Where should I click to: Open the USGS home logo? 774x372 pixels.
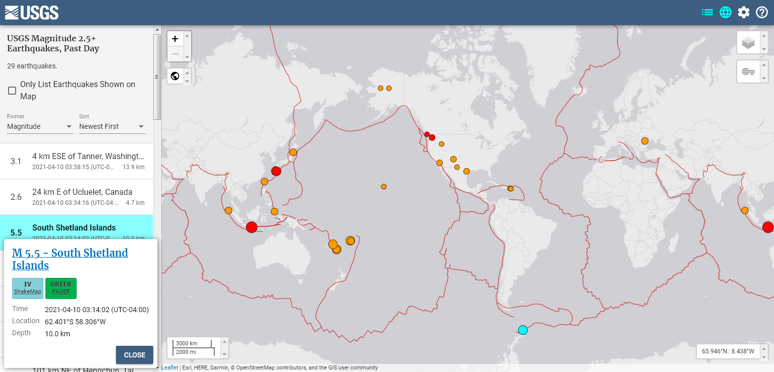32,13
